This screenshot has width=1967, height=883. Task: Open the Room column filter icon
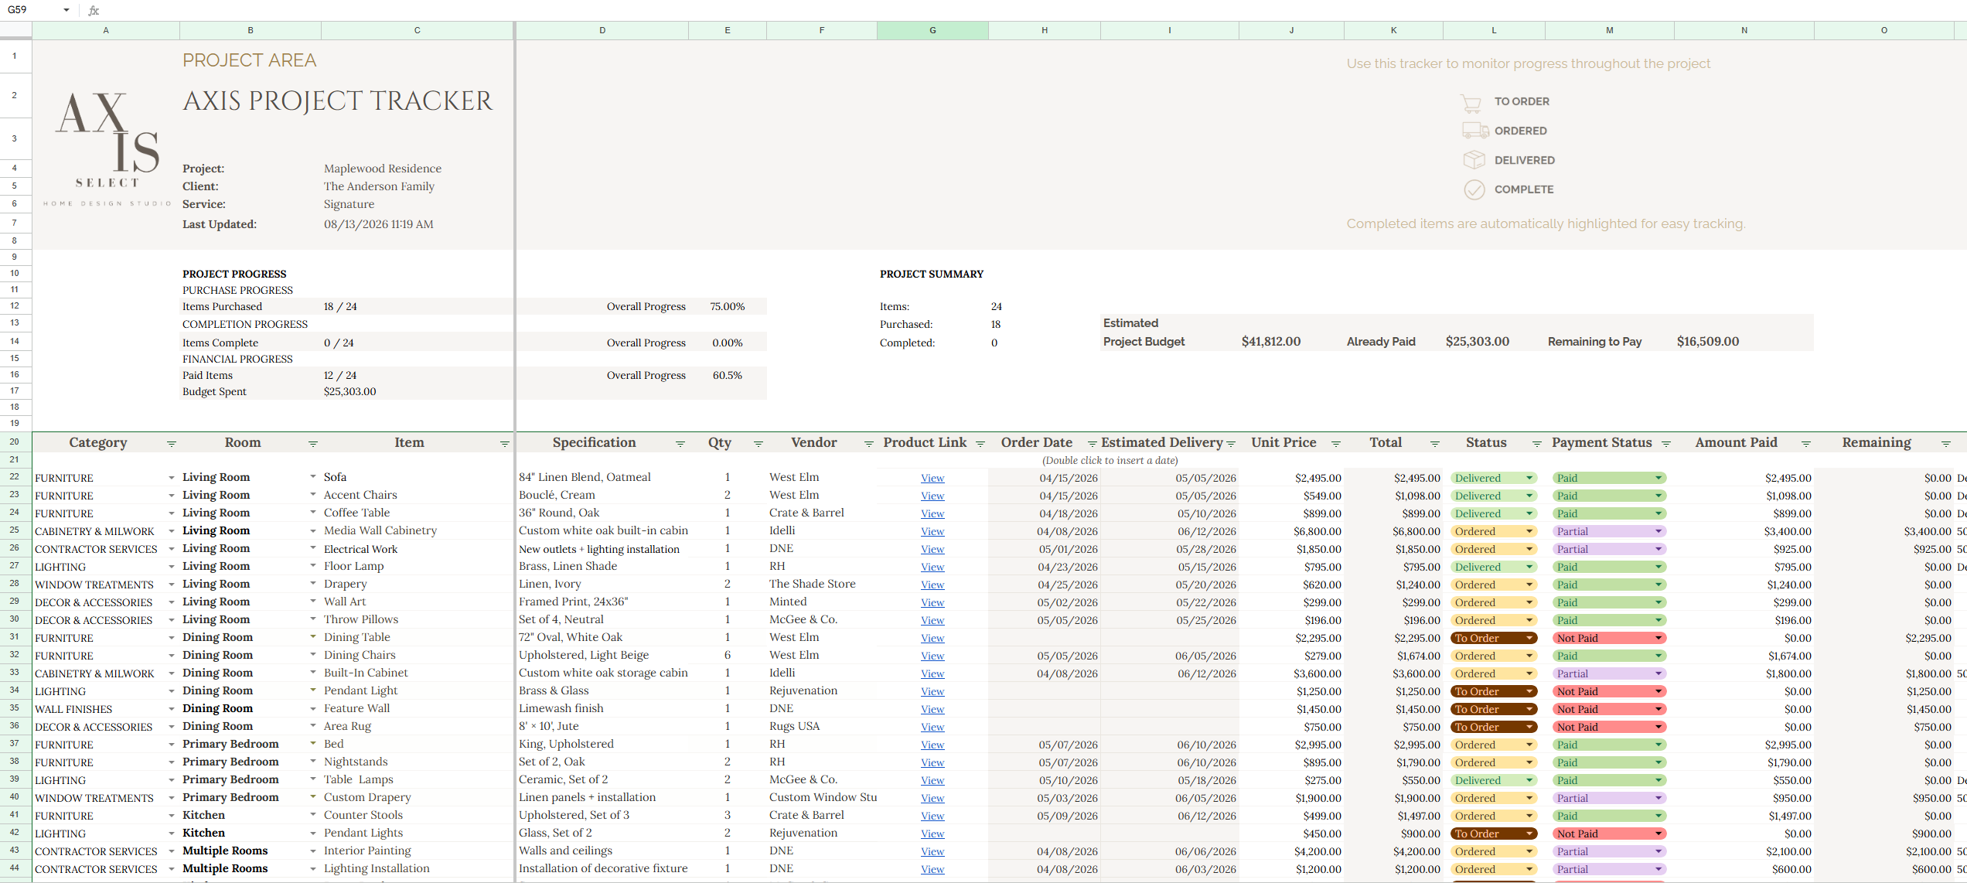pos(313,444)
